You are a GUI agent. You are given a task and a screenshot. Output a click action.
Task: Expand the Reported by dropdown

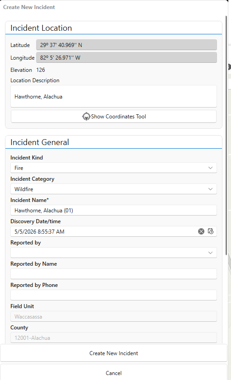[113, 253]
